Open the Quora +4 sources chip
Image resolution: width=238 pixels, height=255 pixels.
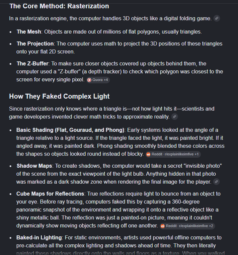tap(98, 80)
